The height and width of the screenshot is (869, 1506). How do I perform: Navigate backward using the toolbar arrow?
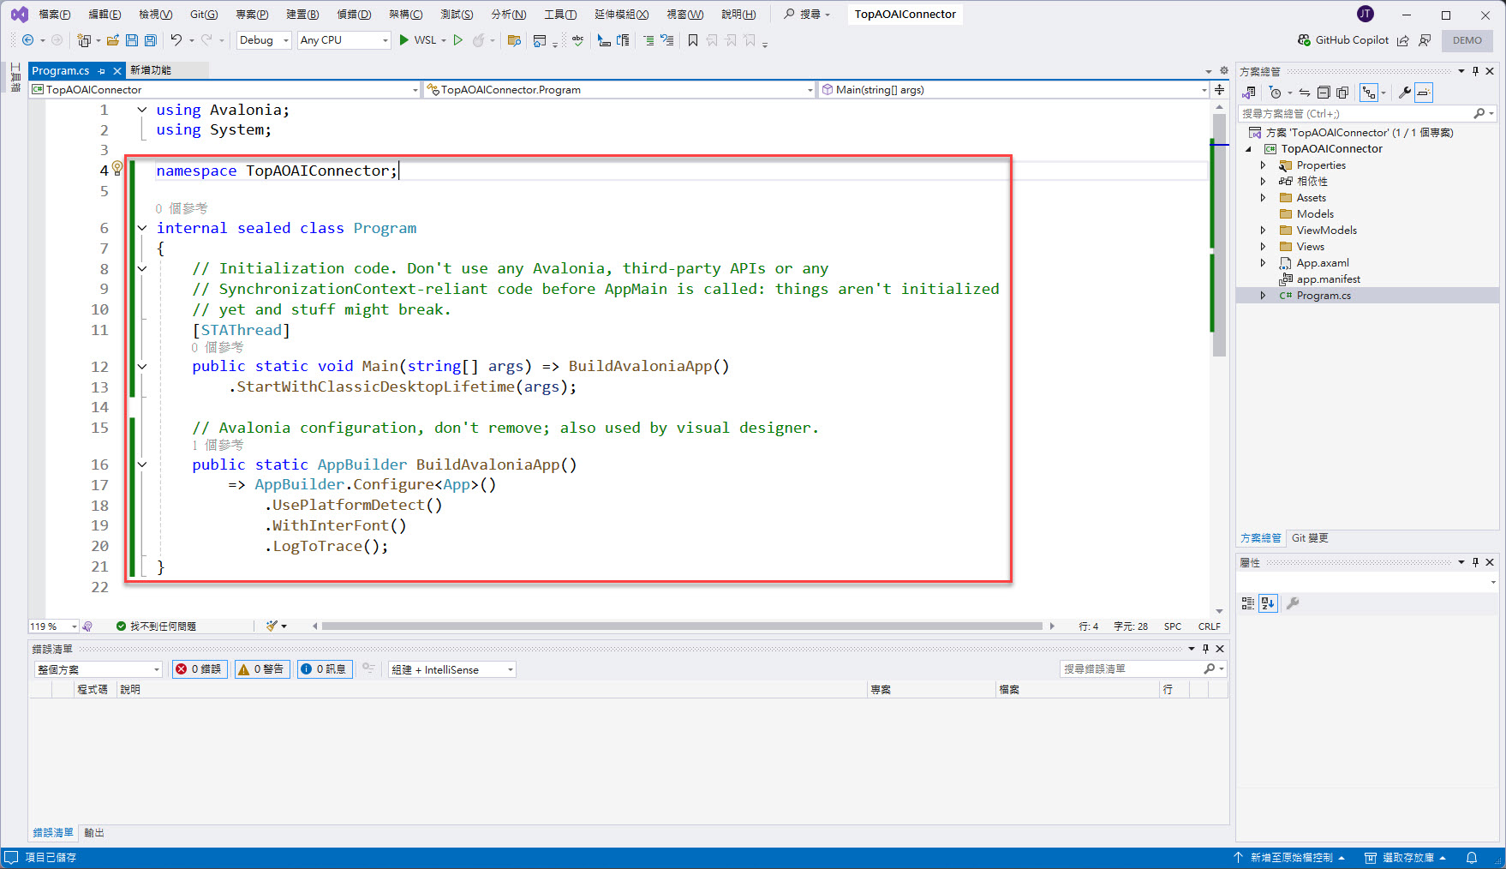tap(27, 40)
